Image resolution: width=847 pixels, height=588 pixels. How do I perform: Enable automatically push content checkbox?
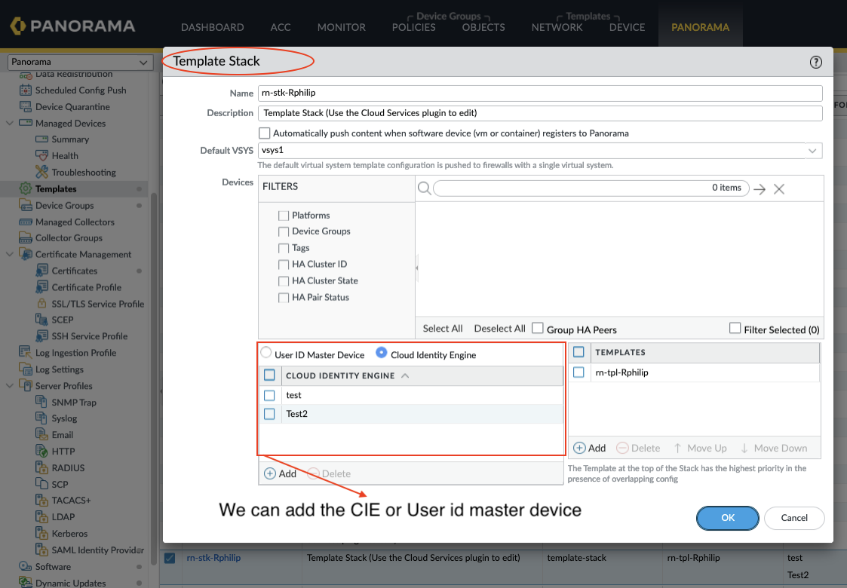coord(264,133)
